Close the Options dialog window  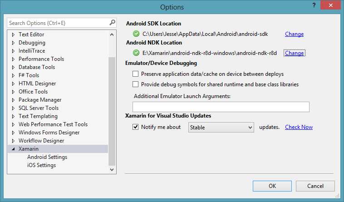(331, 5)
